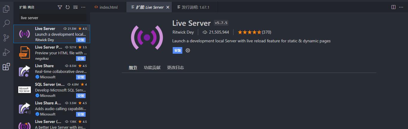The height and width of the screenshot is (129, 408).
Task: Open extensions panel more actions menu
Action: click(x=83, y=7)
